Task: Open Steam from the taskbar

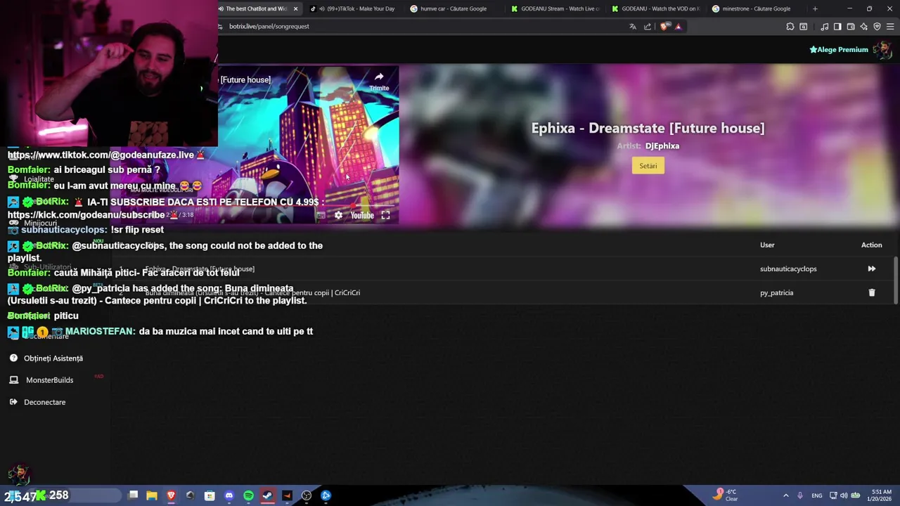Action: tap(267, 495)
